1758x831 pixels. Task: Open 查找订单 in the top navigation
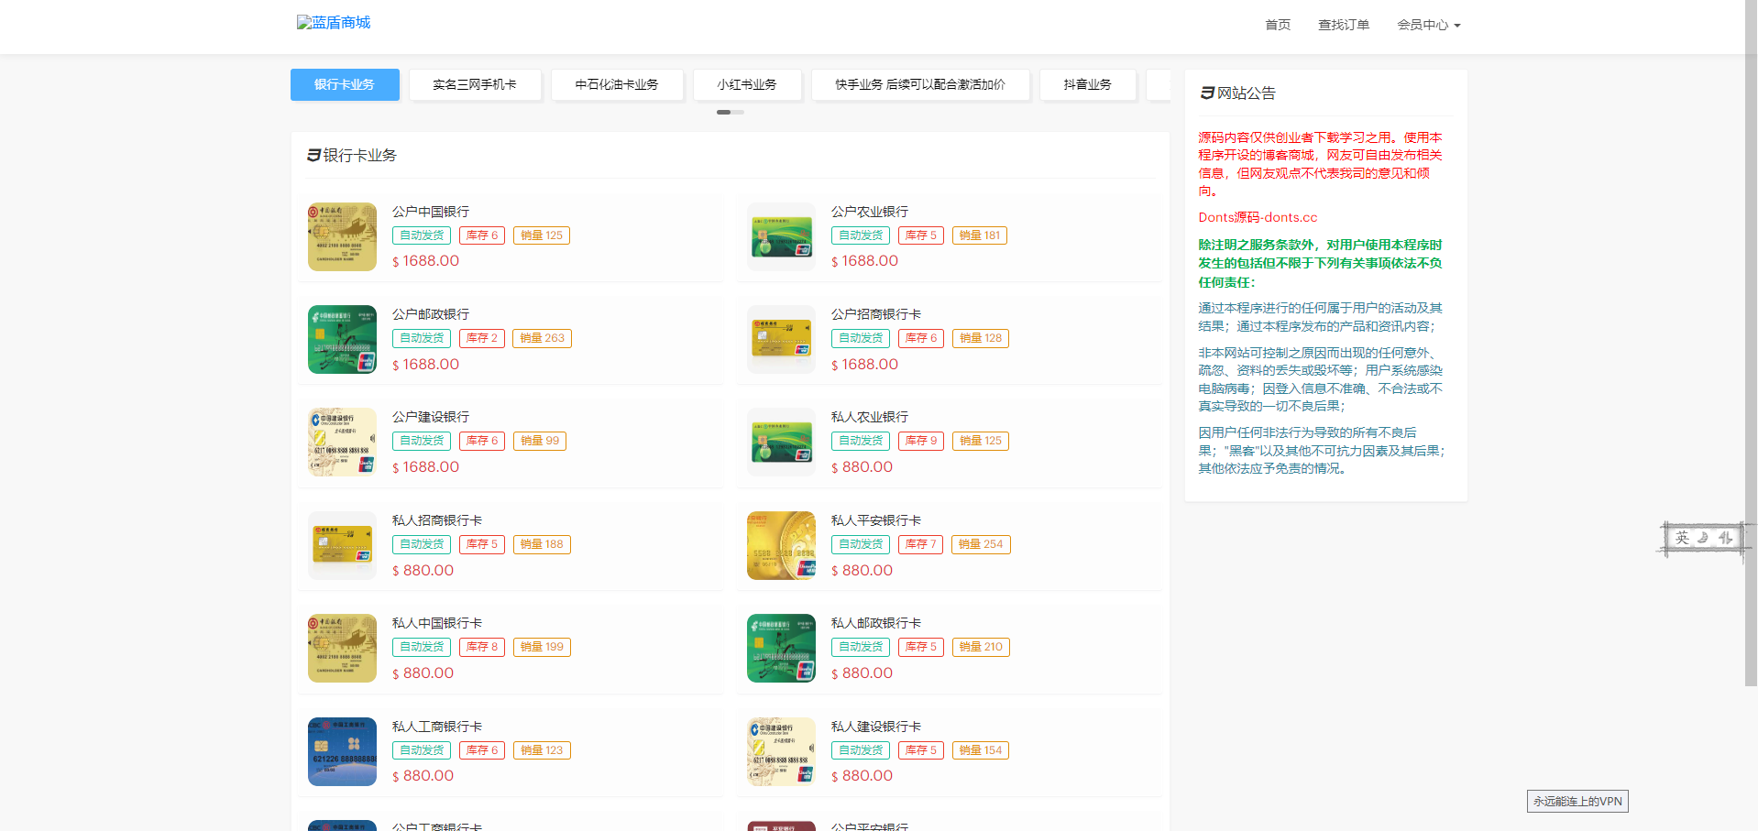pos(1344,25)
